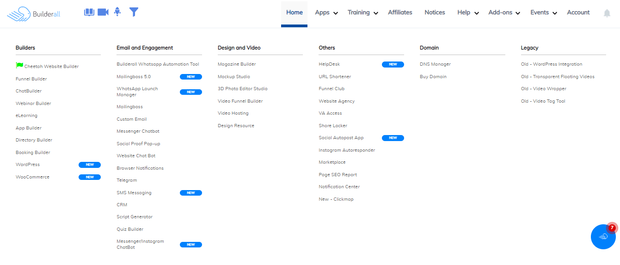Viewport: 620px width, 265px height.
Task: Expand the Training dropdown menu
Action: (362, 12)
